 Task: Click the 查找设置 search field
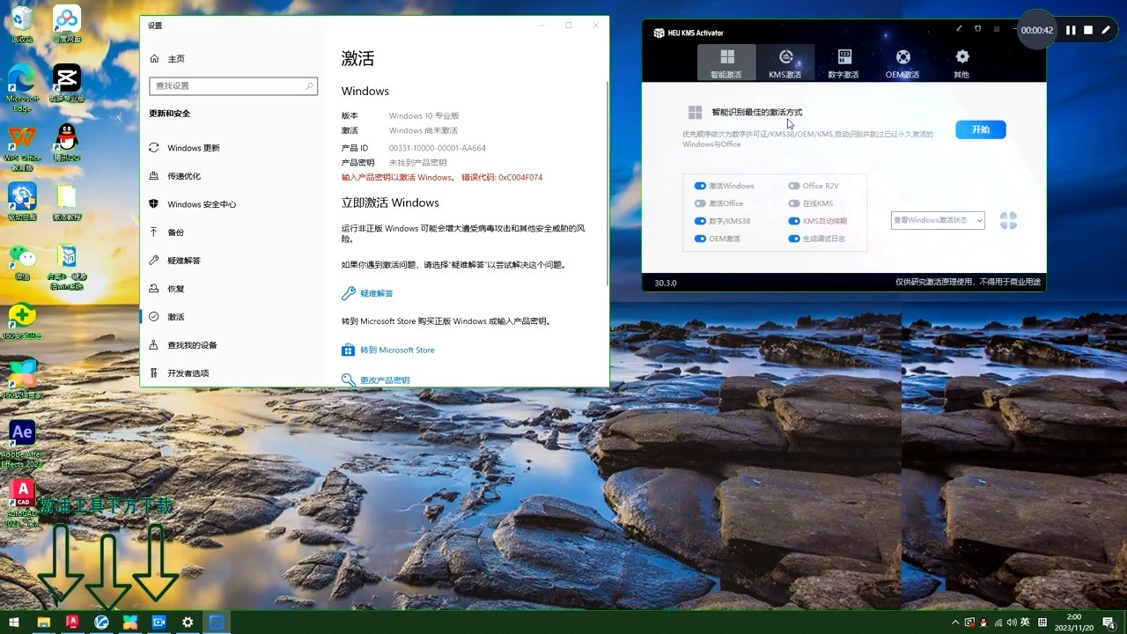(x=233, y=86)
